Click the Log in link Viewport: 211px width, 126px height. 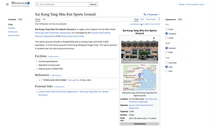point(202,4)
